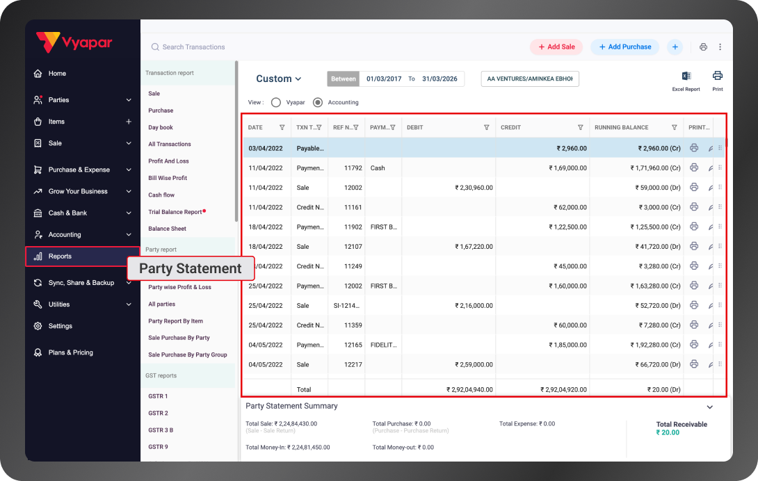
Task: Click the Items bag icon
Action: coord(38,122)
